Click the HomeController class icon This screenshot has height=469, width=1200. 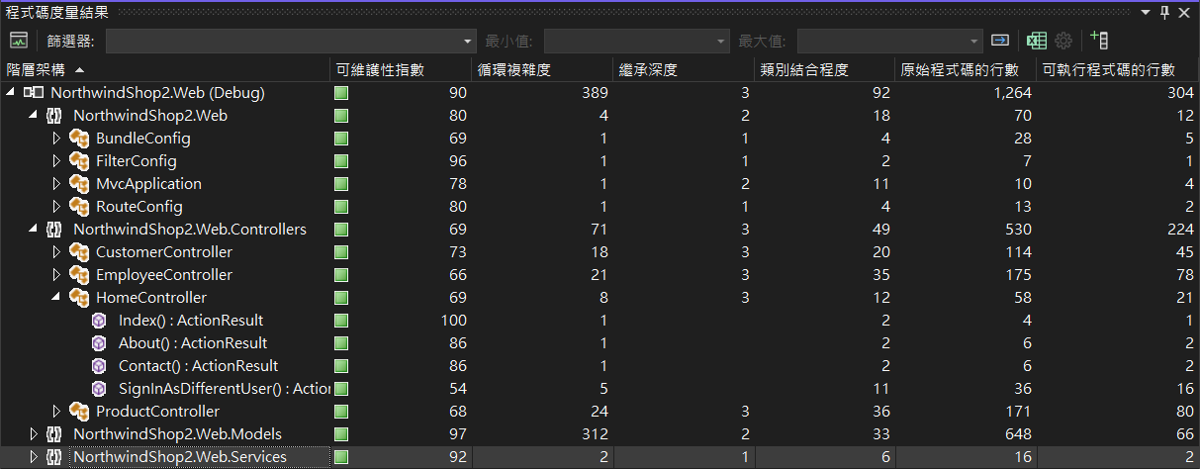[x=79, y=298]
